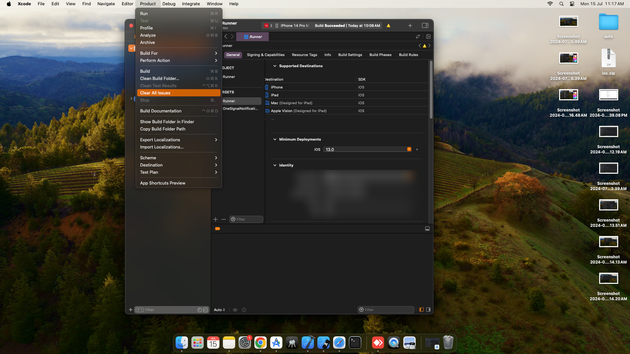Viewport: 630px width, 354px height.
Task: Select Apple Vision (Designed for iPad) row
Action: 346,111
